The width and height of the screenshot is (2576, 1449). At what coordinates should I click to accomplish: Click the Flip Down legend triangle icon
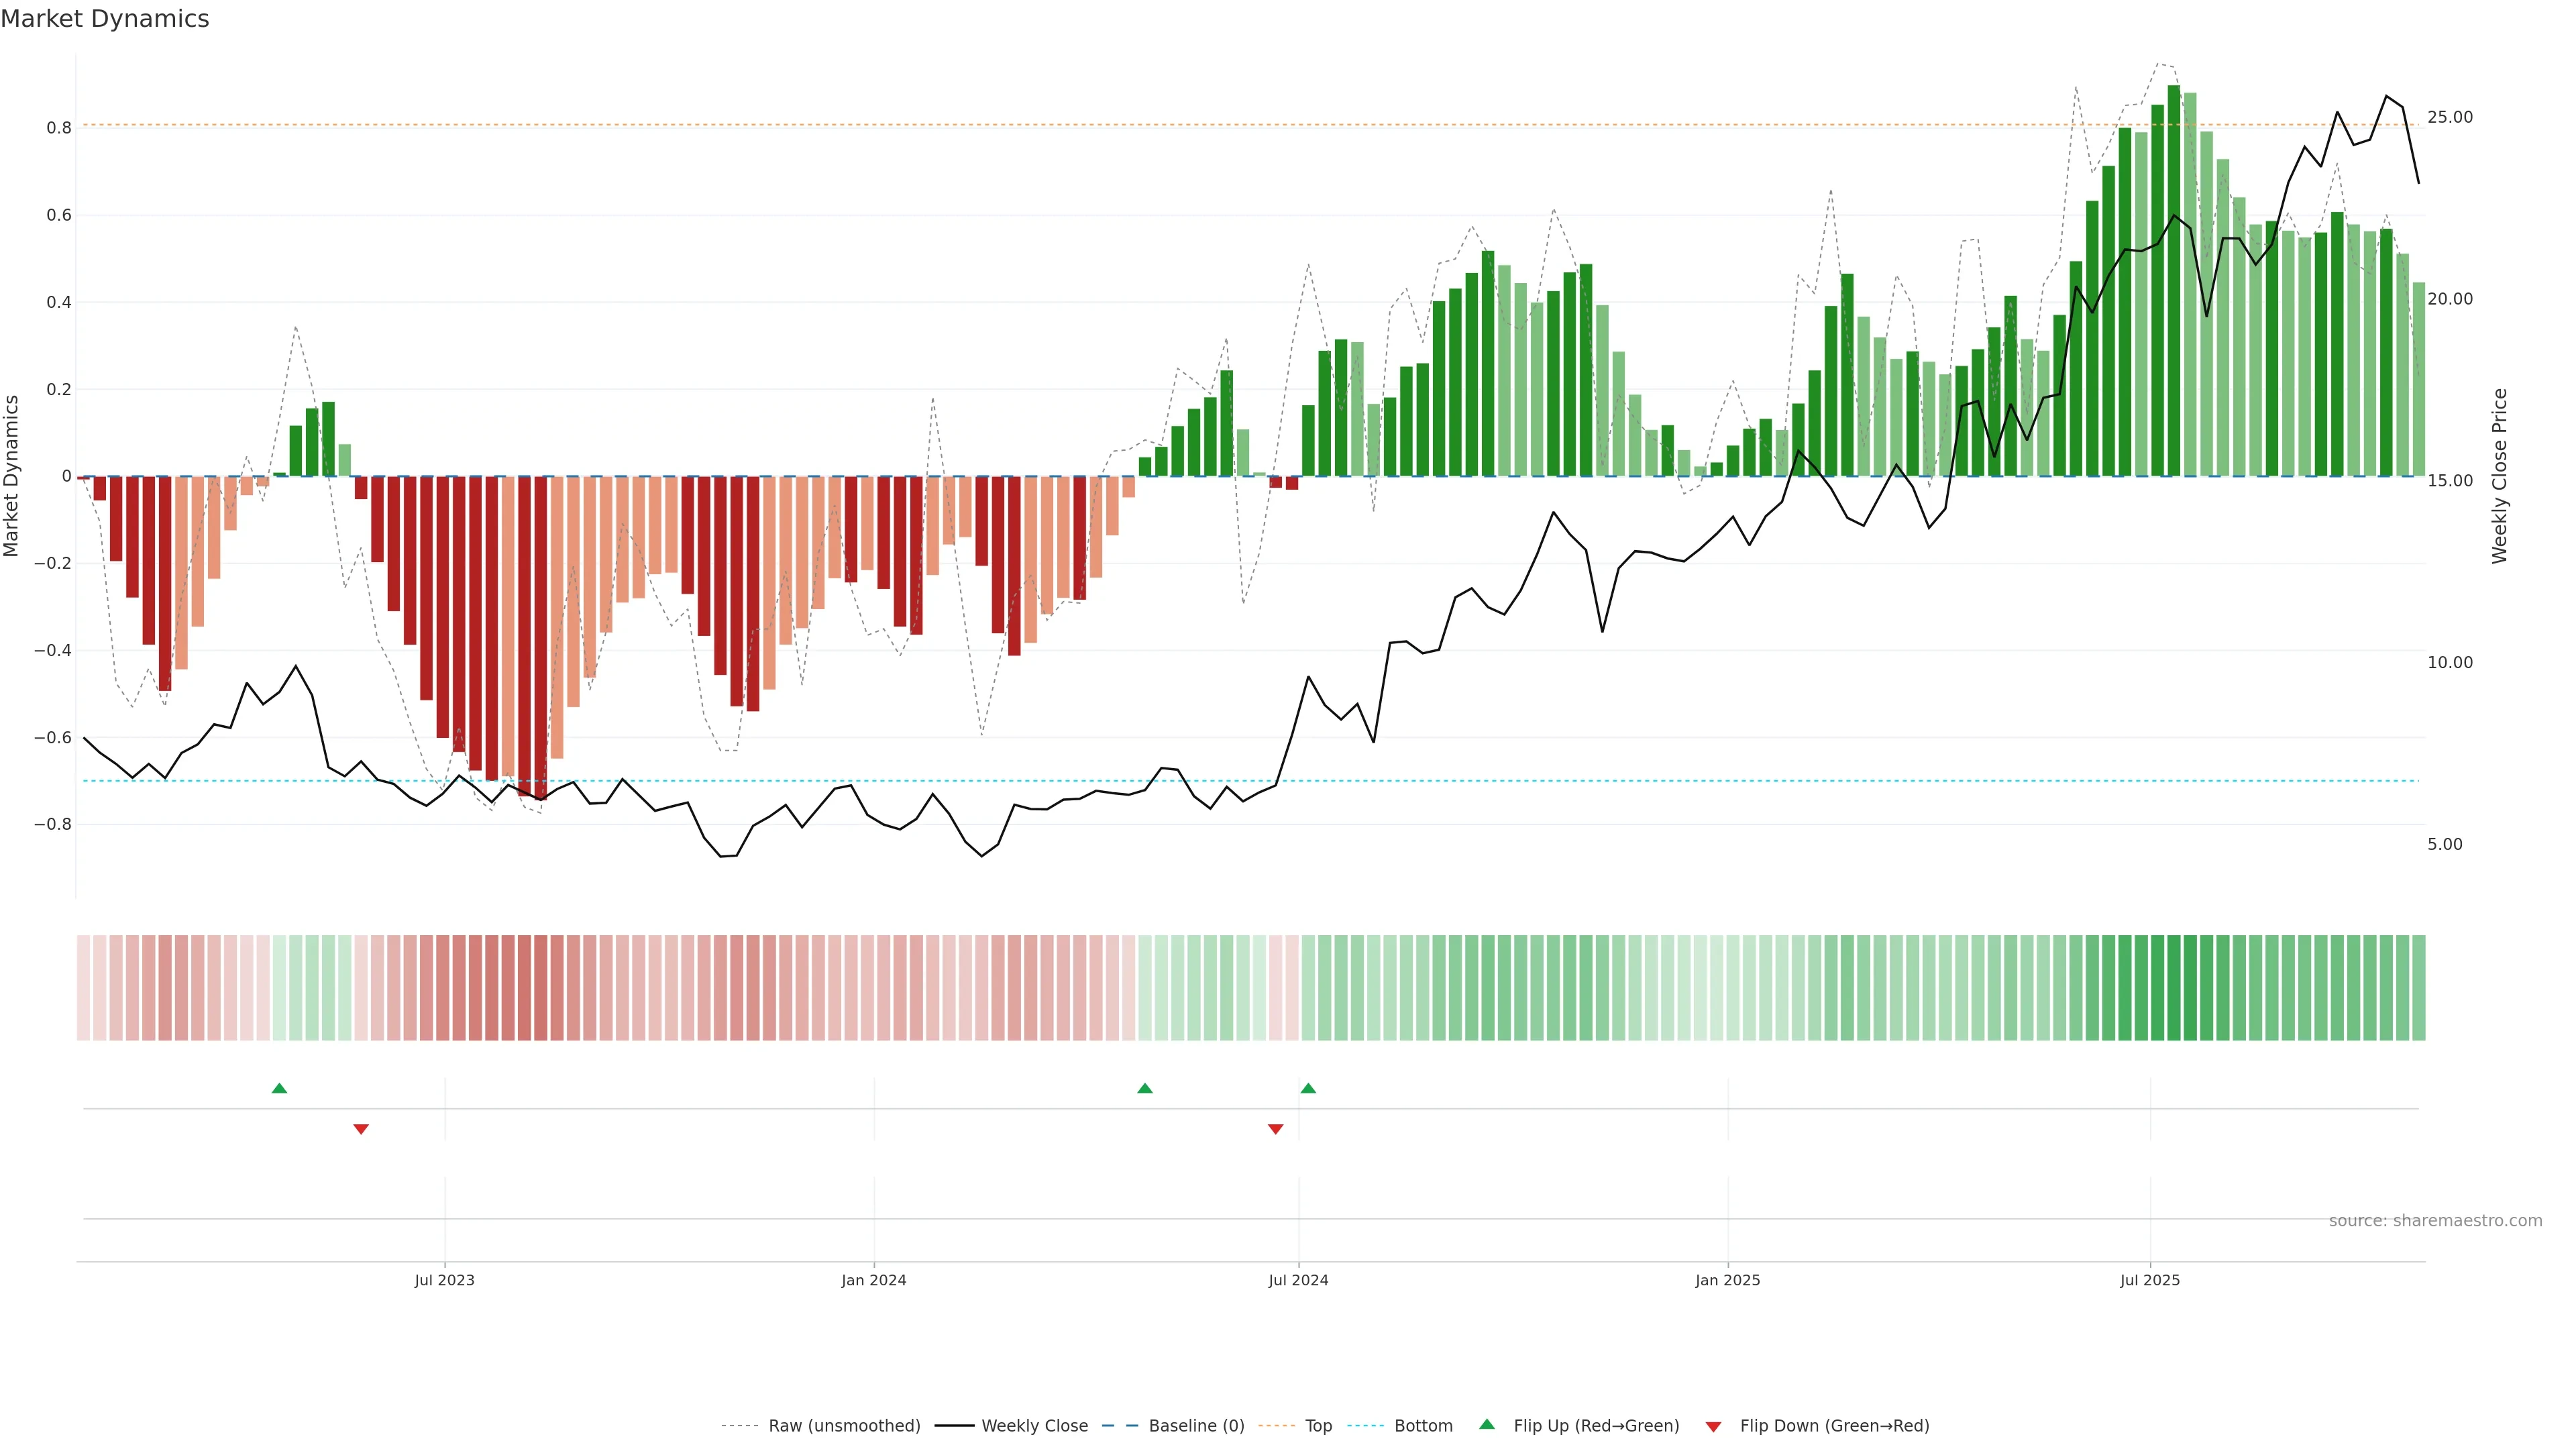point(1713,1427)
